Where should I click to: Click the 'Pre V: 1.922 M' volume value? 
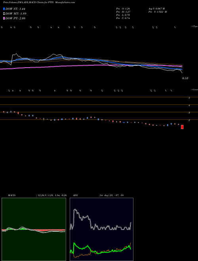[x=158, y=12]
